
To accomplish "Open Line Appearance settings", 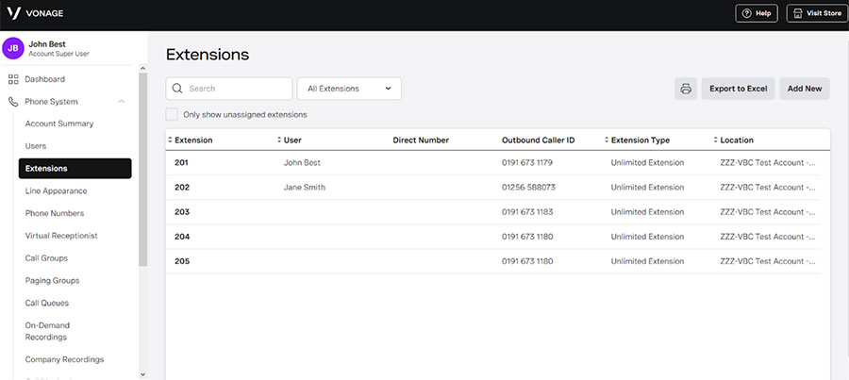I will [x=56, y=191].
